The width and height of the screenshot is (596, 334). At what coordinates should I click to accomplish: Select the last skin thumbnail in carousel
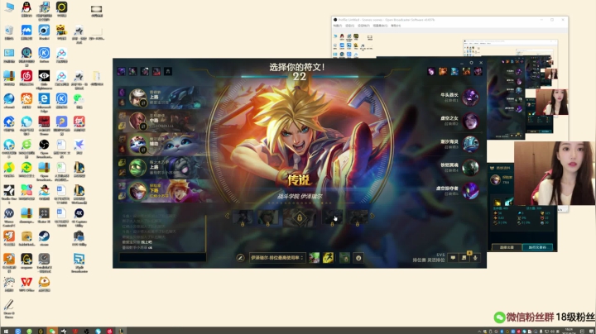pyautogui.click(x=358, y=217)
